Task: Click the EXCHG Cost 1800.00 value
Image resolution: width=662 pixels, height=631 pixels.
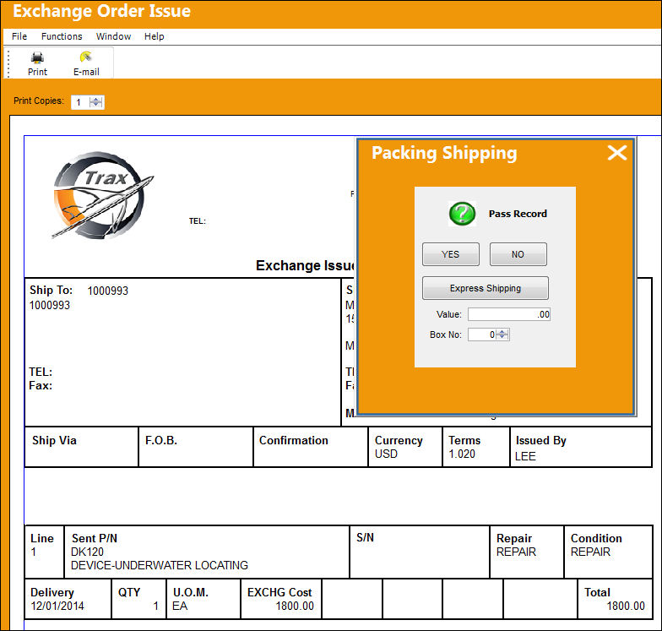Action: pyautogui.click(x=295, y=607)
